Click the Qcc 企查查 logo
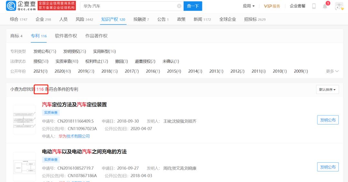348x182 pixels. 21,6
